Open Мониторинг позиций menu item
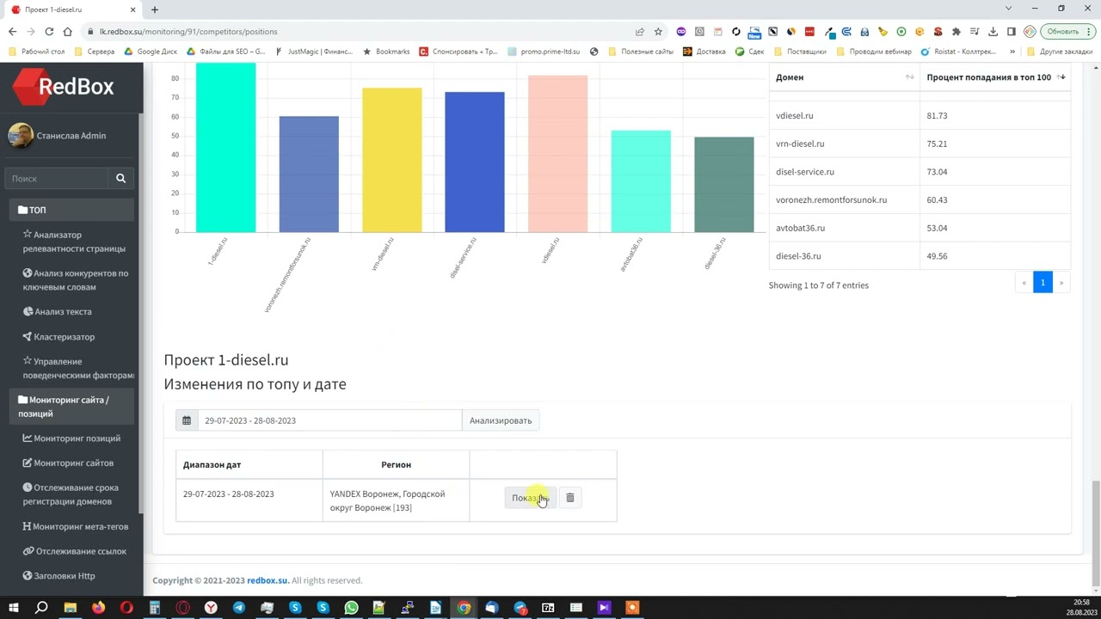Screen dimensions: 1101x619 (x=71, y=438)
